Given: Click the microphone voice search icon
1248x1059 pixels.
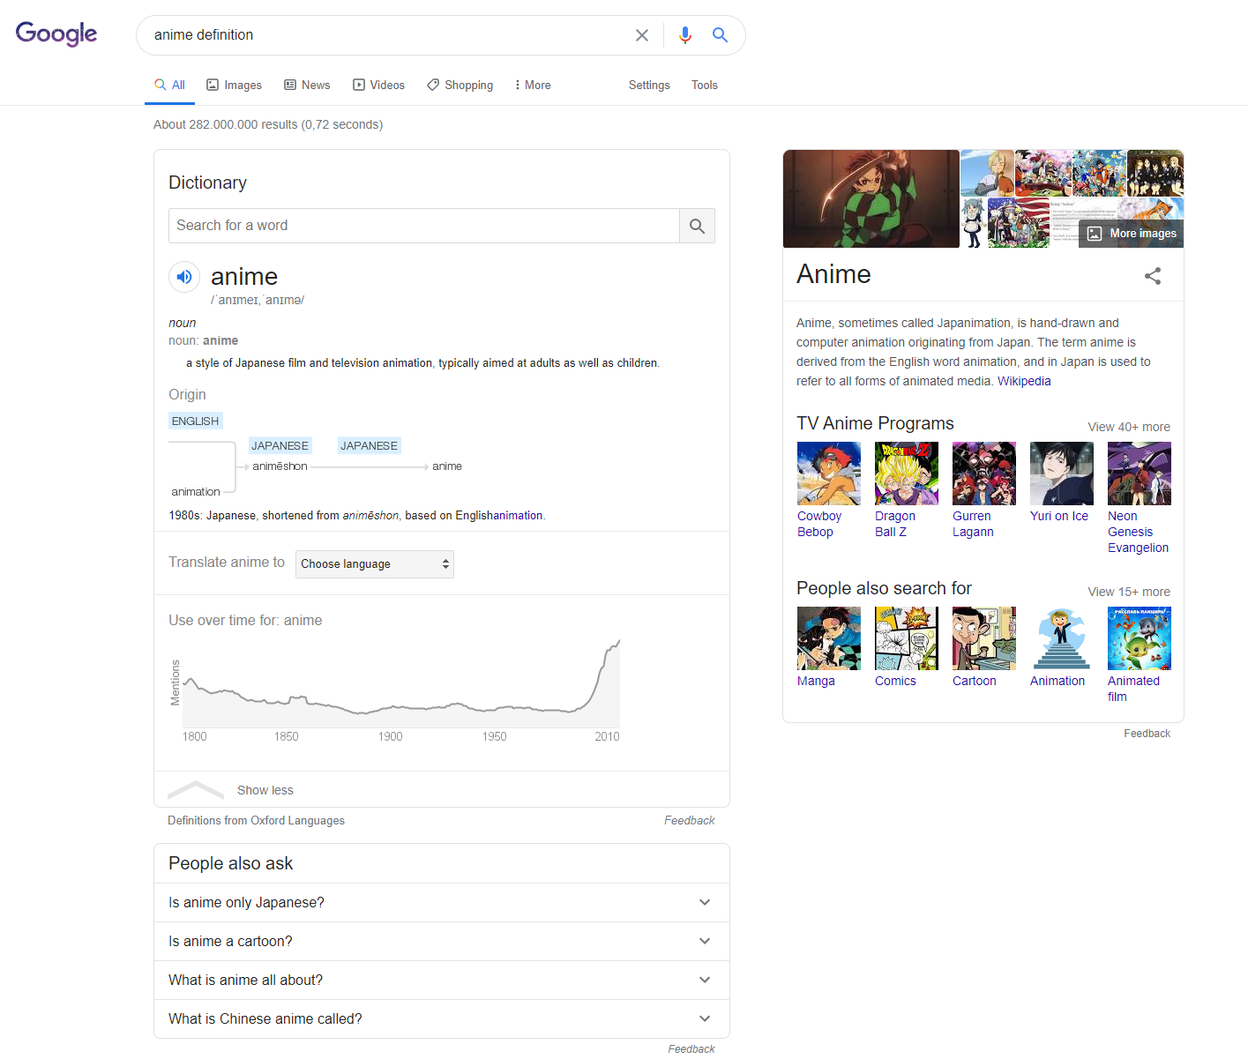Looking at the screenshot, I should click(x=684, y=35).
